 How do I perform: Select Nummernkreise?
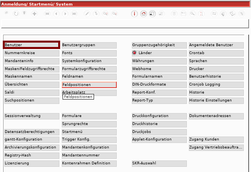coord(32,53)
